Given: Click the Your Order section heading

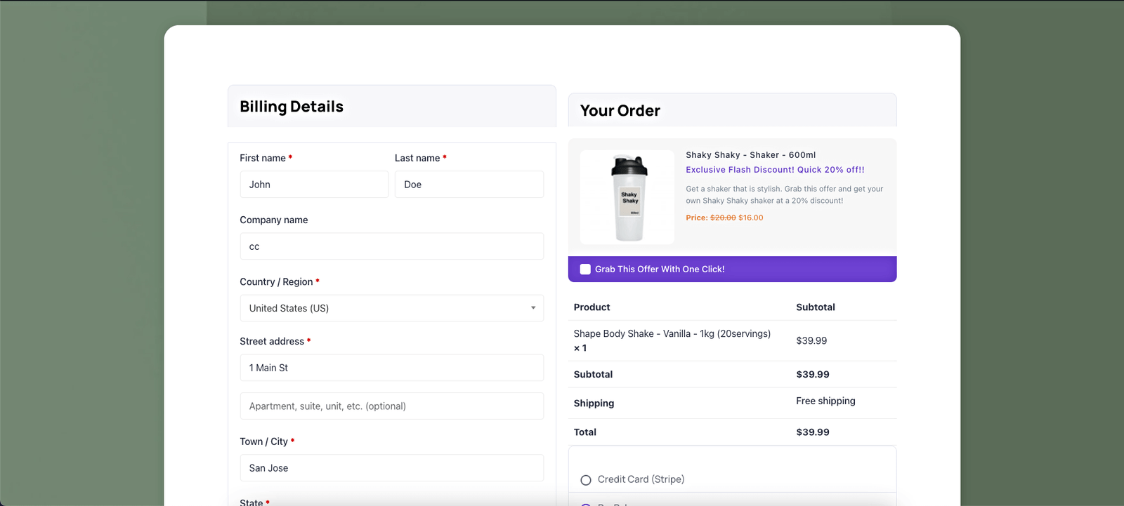Looking at the screenshot, I should click(620, 111).
